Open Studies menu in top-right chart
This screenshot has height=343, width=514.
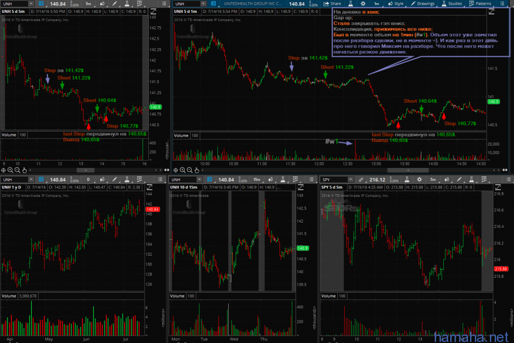pyautogui.click(x=451, y=4)
